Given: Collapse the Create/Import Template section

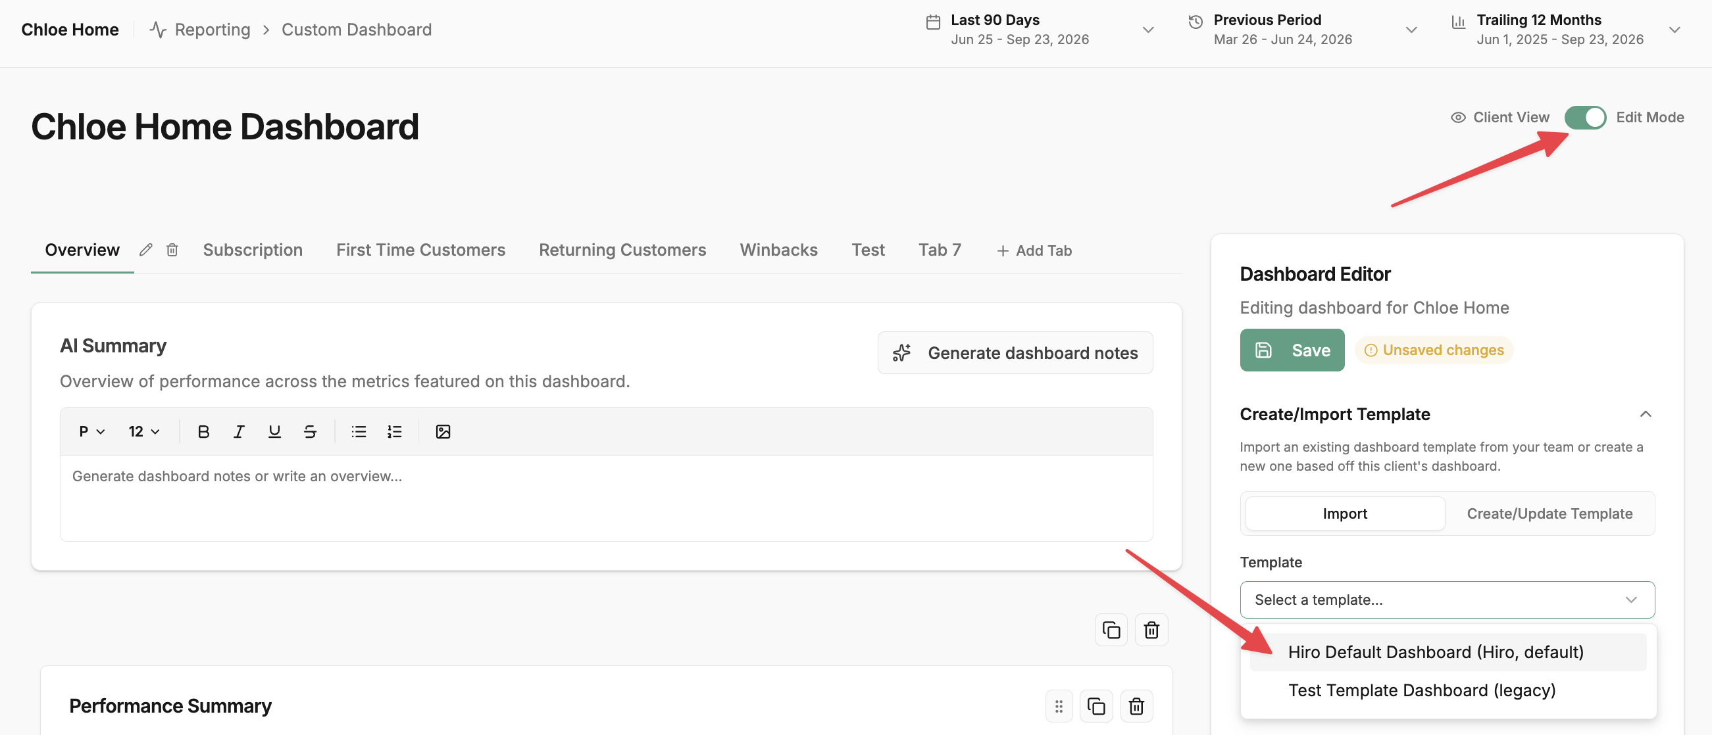Looking at the screenshot, I should [x=1645, y=414].
